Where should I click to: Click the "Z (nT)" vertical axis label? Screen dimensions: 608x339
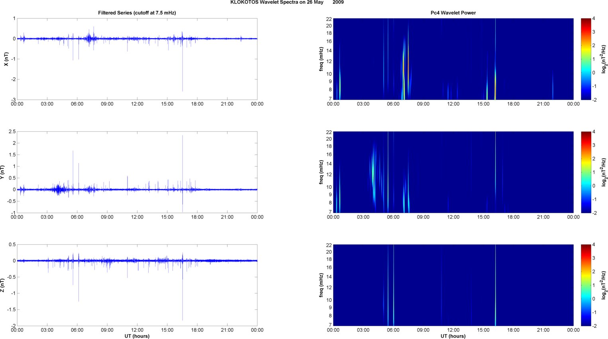point(2,285)
